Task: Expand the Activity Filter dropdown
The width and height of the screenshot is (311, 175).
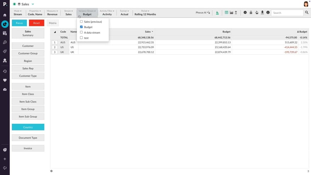Action: tap(107, 13)
